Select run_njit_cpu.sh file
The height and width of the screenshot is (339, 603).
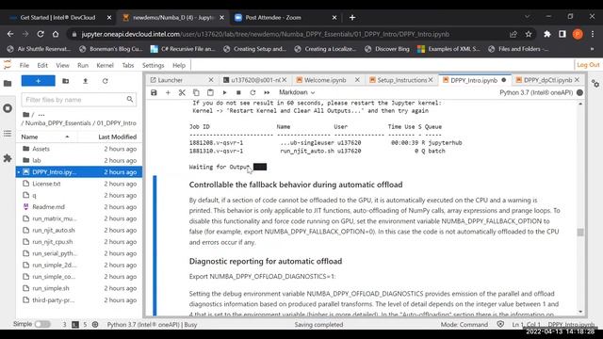coord(79,242)
